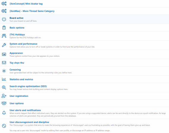Open Tùy chọn thư options
This screenshot has height=133, width=169.
tap(17, 63)
